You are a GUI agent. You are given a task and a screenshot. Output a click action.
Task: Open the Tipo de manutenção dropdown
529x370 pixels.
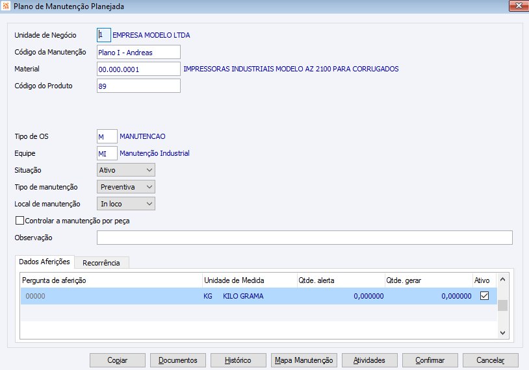click(126, 187)
